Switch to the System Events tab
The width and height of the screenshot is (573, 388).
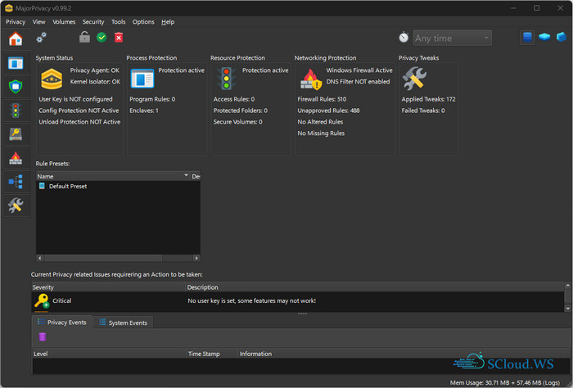(x=123, y=323)
